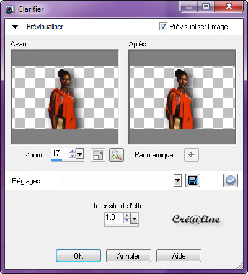Click the Annuler button
This screenshot has height=274, width=248.
(x=128, y=256)
